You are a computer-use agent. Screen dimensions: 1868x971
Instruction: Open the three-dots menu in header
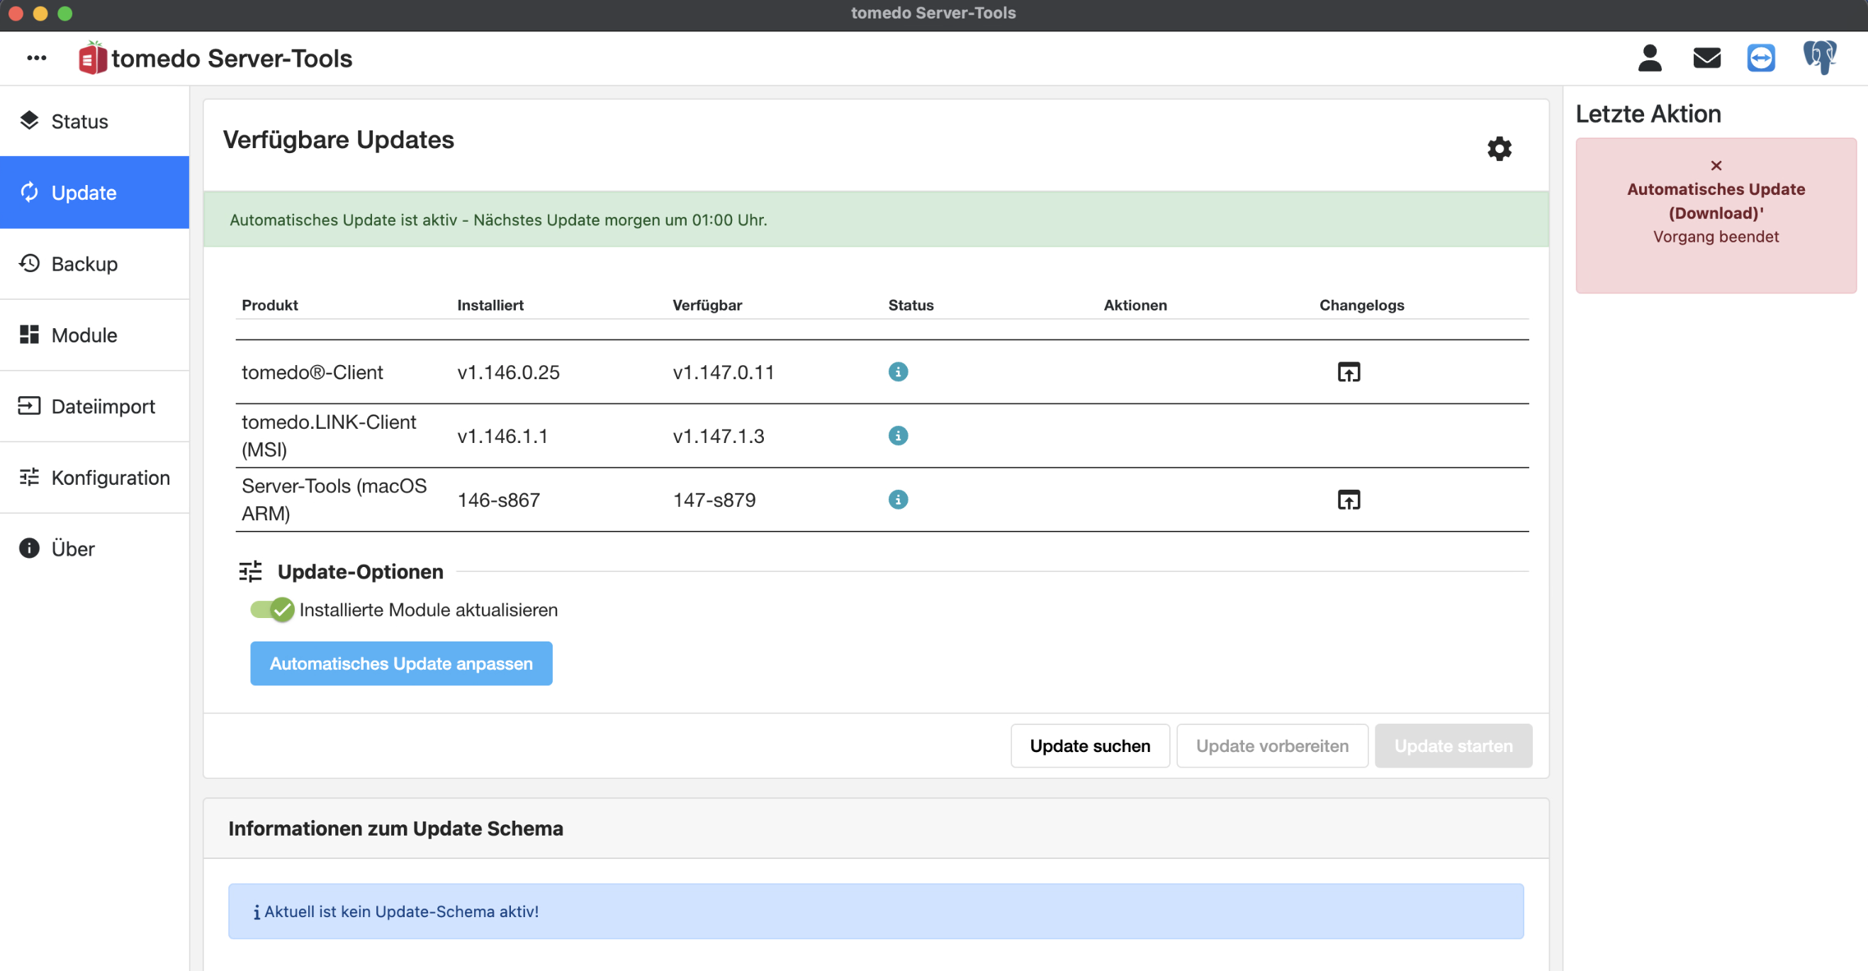pyautogui.click(x=36, y=58)
